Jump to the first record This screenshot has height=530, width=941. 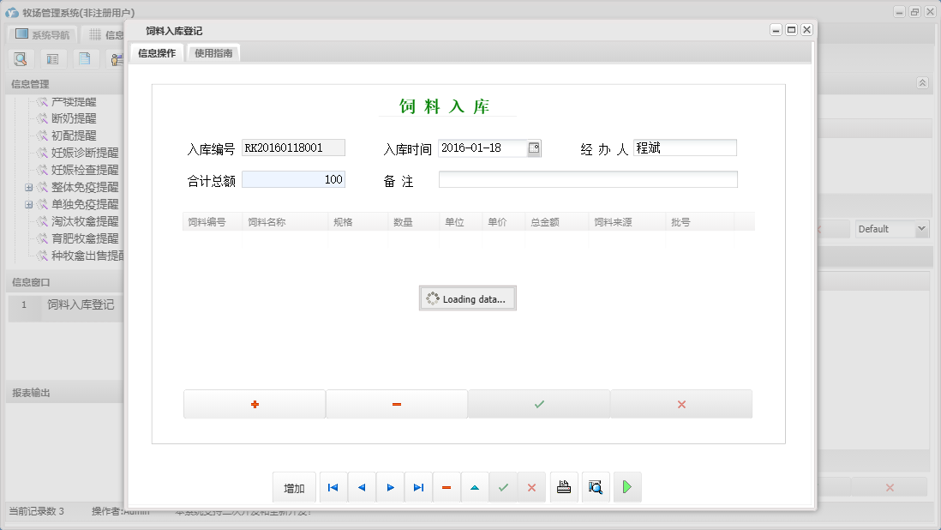point(333,487)
